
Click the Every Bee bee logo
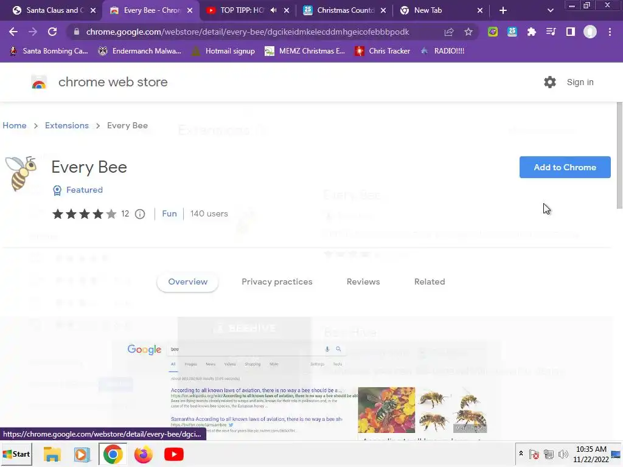point(21,173)
